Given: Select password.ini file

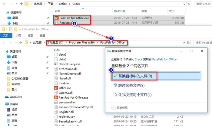Looking at the screenshot, I should click(67, 102).
